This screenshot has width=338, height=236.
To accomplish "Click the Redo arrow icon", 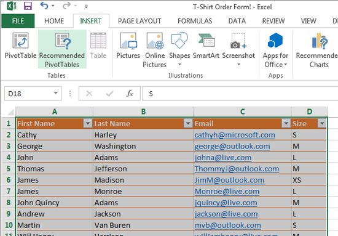I will [66, 6].
